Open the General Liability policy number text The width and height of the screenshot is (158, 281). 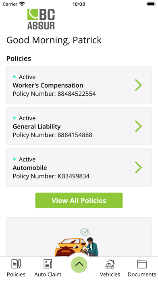[52, 135]
